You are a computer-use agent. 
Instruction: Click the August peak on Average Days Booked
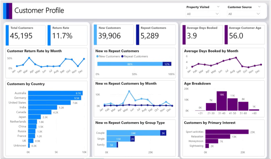point(236,58)
